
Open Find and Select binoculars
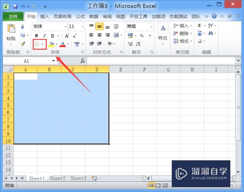[x=210, y=33]
